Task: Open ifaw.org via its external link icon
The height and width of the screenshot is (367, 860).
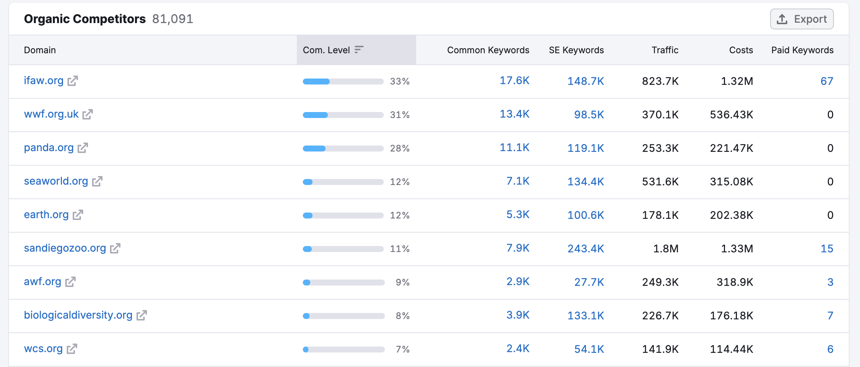Action: (x=73, y=81)
